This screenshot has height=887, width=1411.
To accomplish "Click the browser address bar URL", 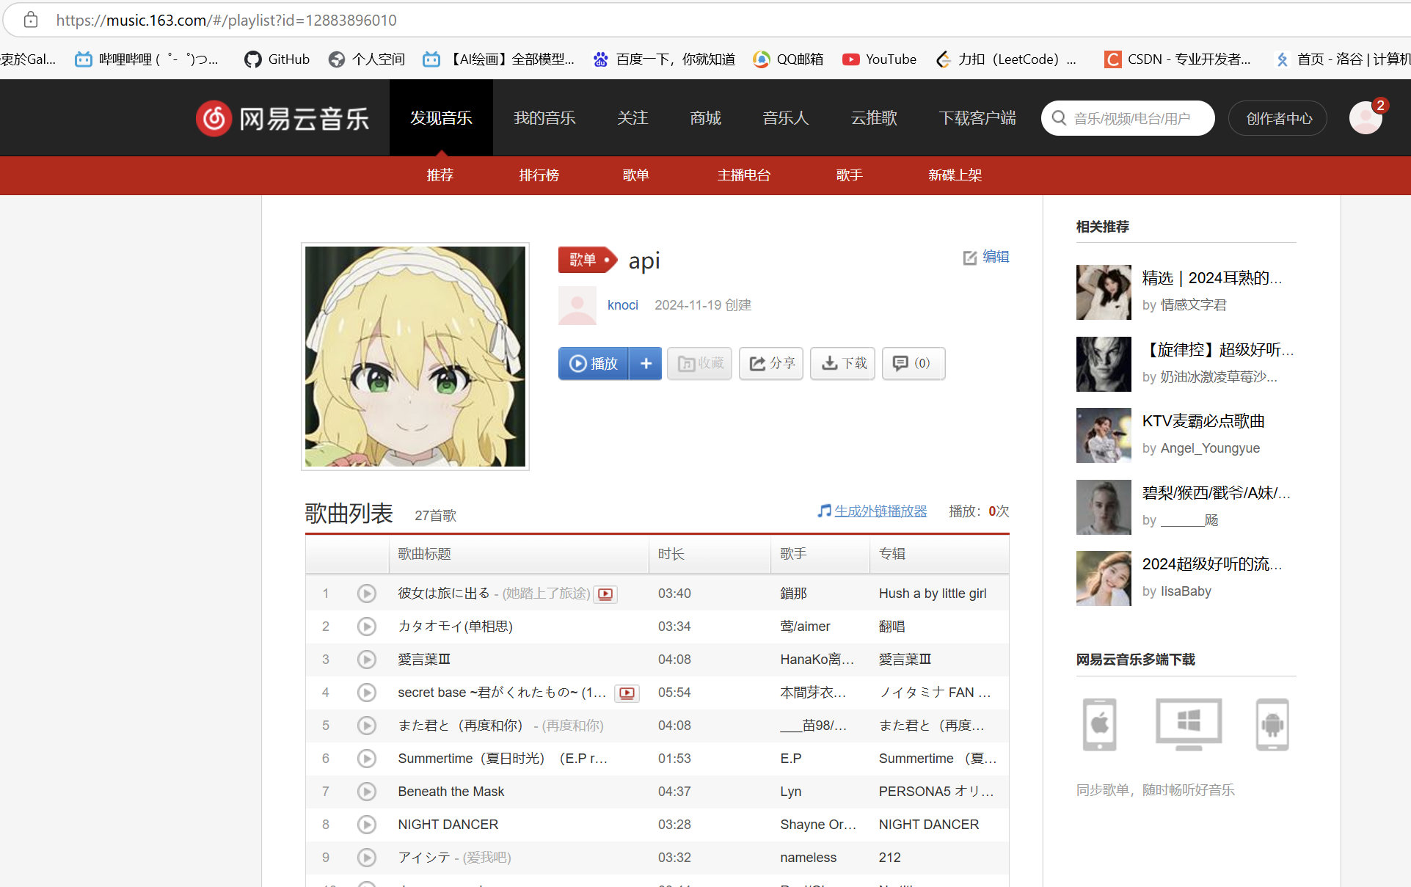I will coord(227,20).
